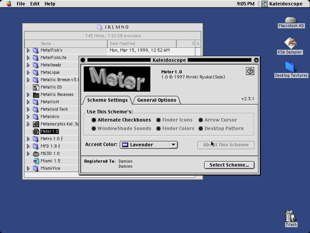Screen dimensions: 310x233
Task: Select the Metro 1.0 folder icon
Action: 36,139
